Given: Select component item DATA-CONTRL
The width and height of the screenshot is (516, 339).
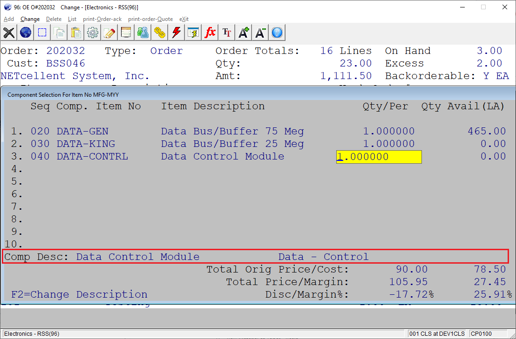Looking at the screenshot, I should click(93, 156).
